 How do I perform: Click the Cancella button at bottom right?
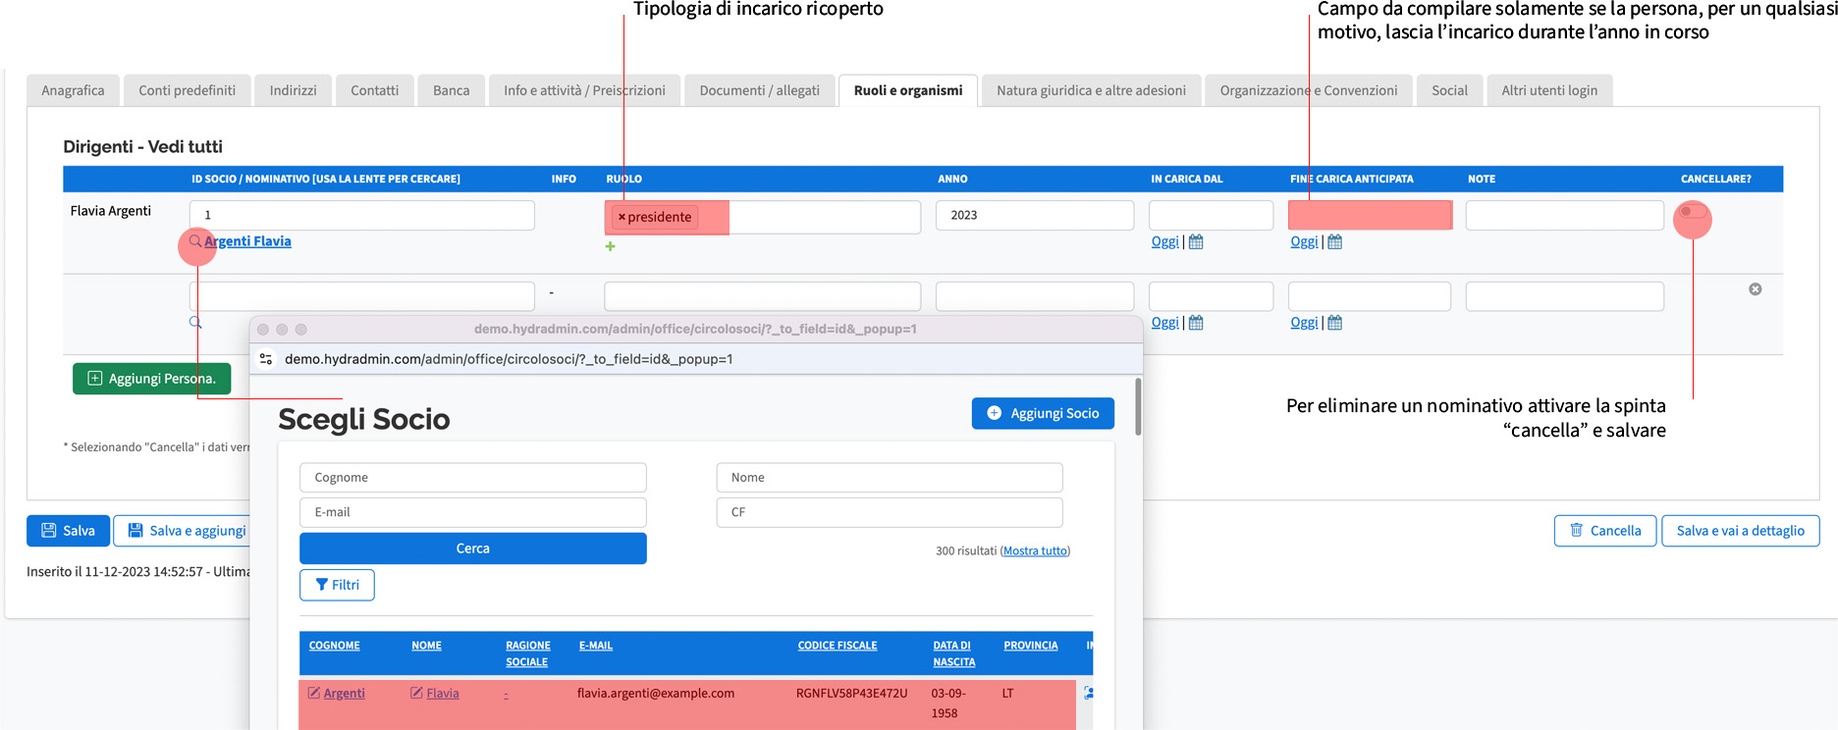(x=1605, y=531)
